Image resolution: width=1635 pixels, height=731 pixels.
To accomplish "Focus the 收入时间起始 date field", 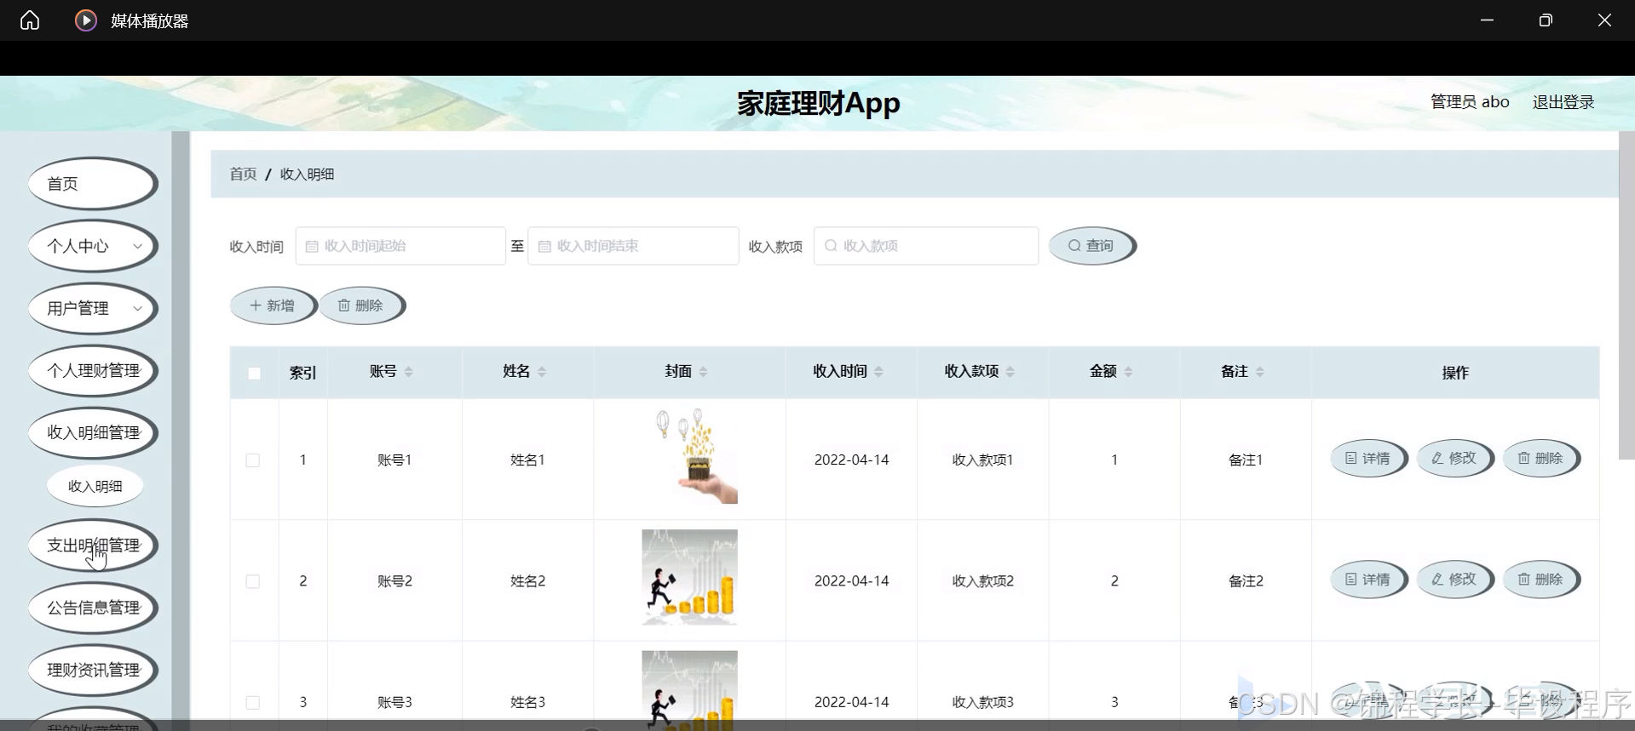I will click(400, 246).
